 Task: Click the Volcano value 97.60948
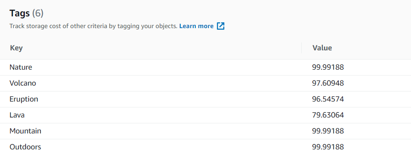click(x=328, y=83)
